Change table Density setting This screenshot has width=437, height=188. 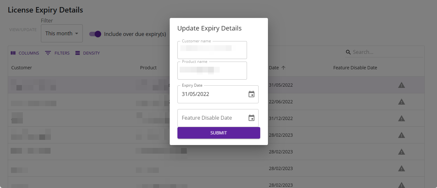click(x=88, y=53)
